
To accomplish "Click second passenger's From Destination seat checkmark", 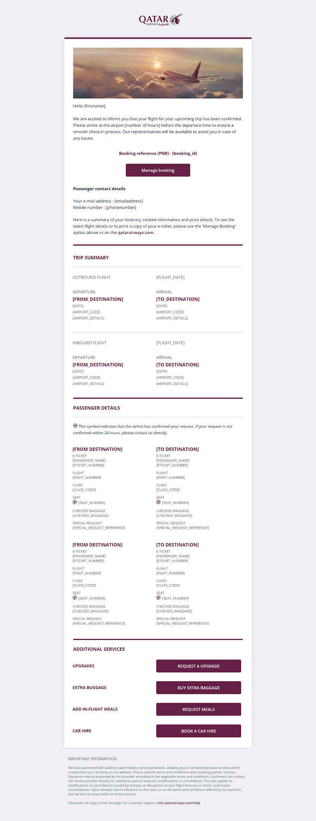I will coord(75,598).
